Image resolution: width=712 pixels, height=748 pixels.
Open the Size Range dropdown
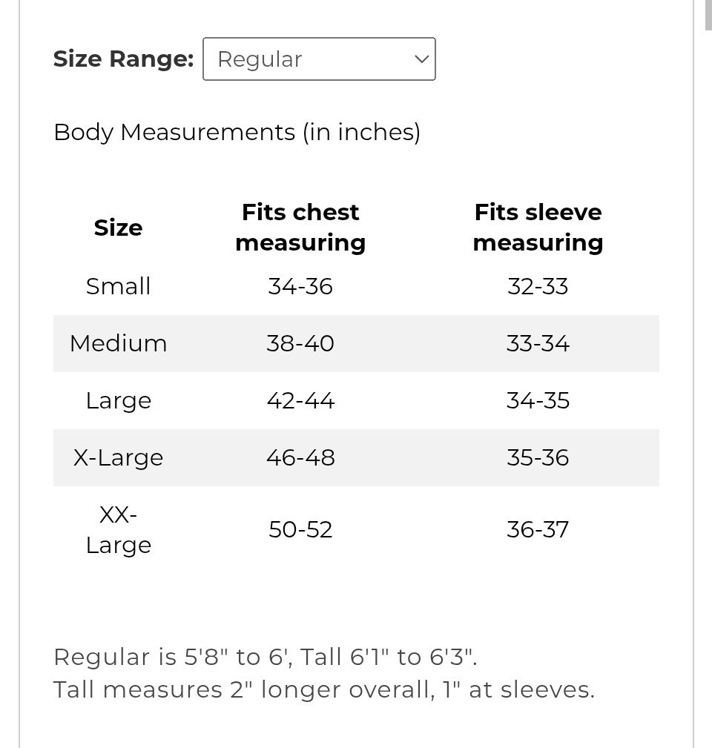coord(318,59)
